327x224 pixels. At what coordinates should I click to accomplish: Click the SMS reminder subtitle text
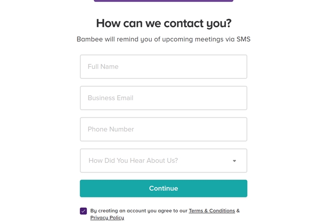click(x=163, y=40)
